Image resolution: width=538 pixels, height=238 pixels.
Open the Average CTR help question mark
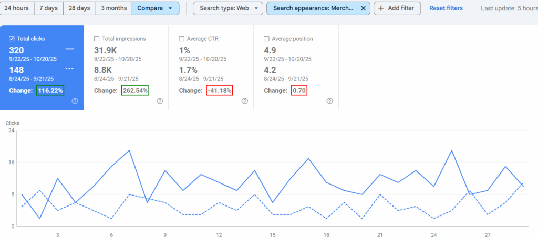click(245, 101)
